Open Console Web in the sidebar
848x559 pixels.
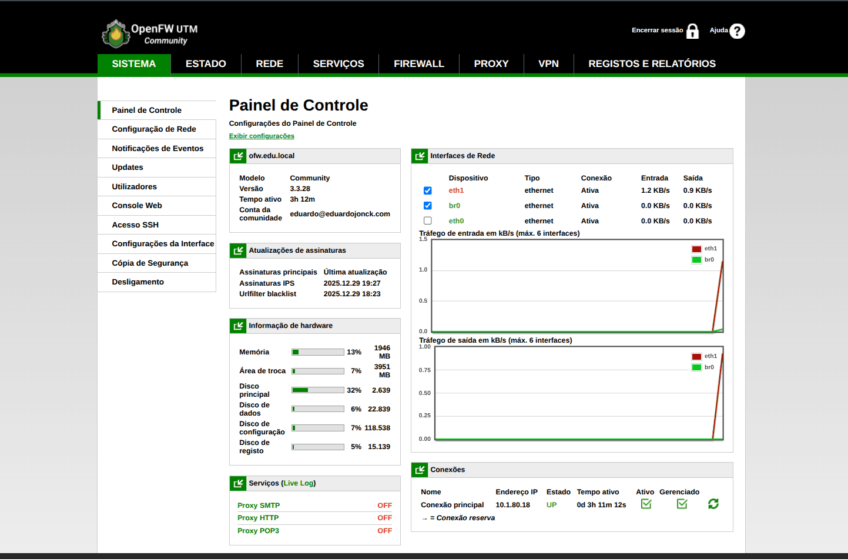point(157,206)
